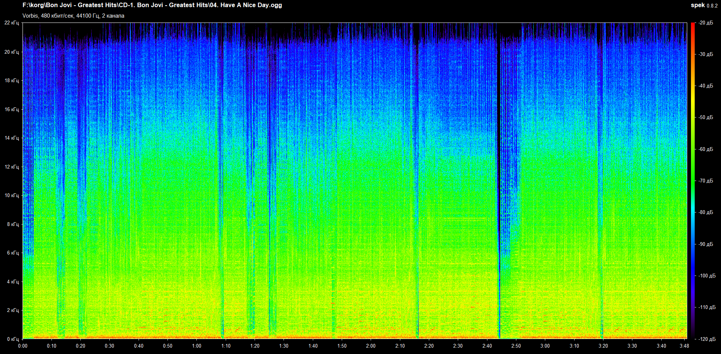Click the file path title text
The image size is (721, 354).
point(152,5)
